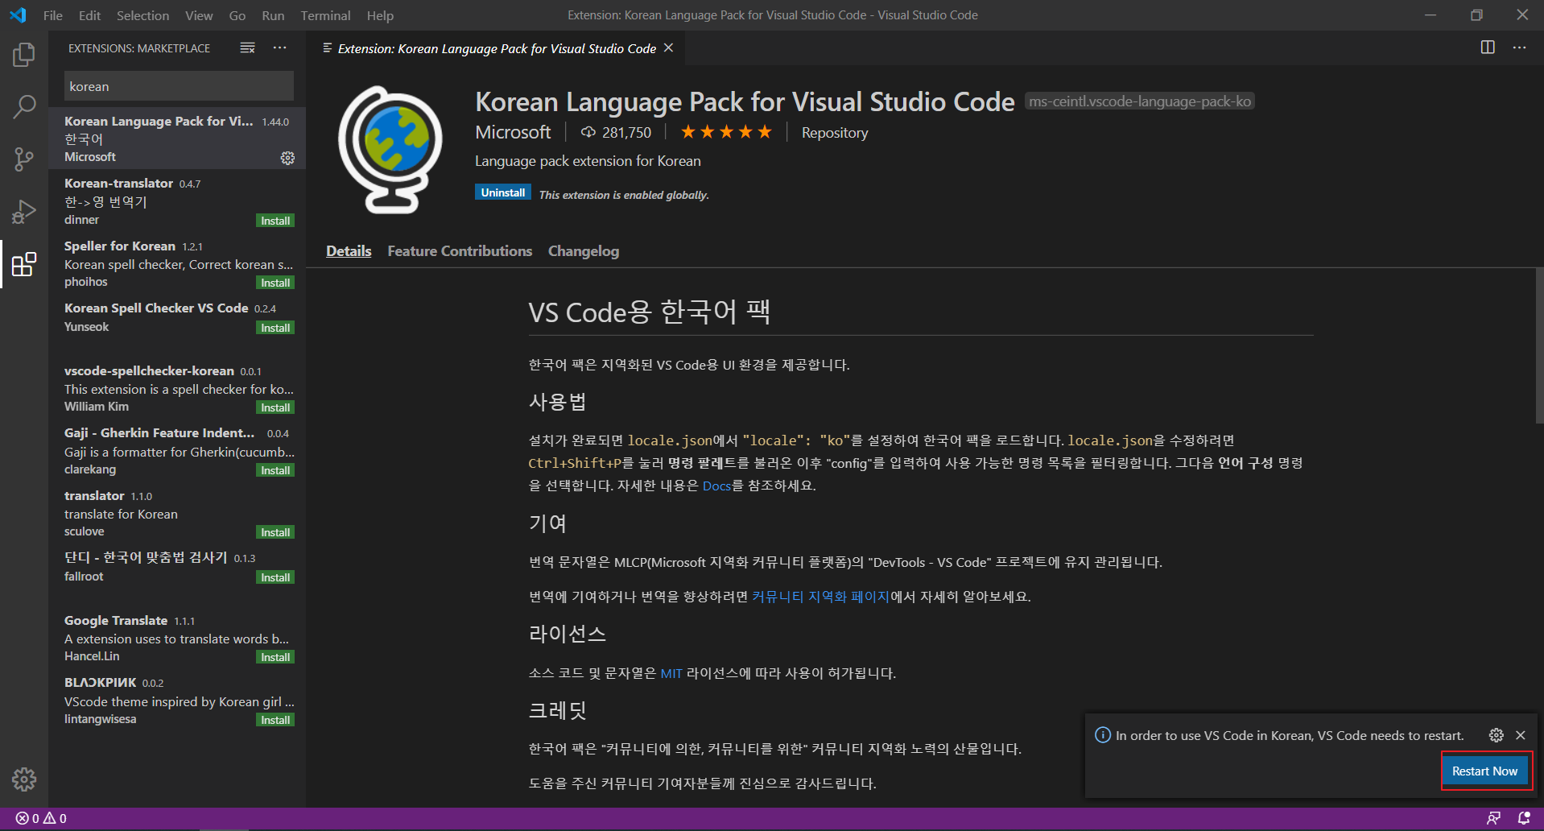
Task: Close the Korean Language Pack extension tab
Action: pyautogui.click(x=668, y=48)
